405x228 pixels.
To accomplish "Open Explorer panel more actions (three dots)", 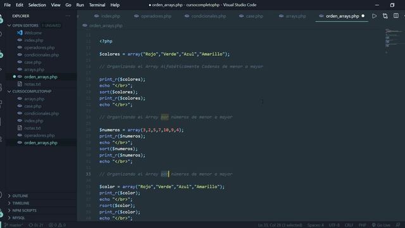I will pos(68,16).
